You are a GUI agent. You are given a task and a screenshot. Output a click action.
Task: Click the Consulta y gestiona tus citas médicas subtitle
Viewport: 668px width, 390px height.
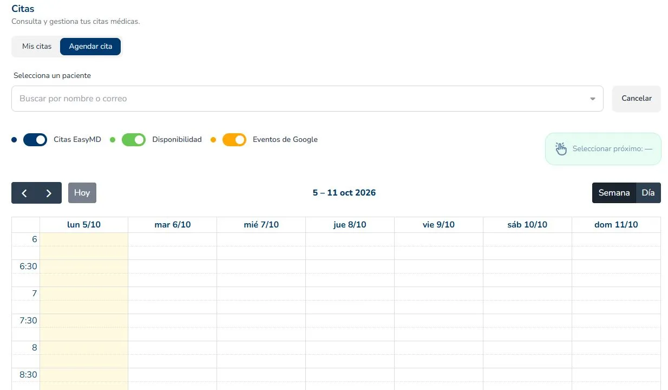tap(76, 22)
